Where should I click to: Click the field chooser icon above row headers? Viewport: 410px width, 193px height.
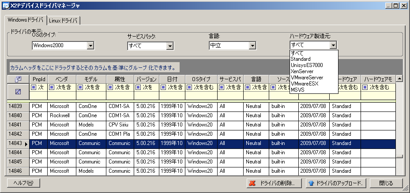(x=18, y=79)
